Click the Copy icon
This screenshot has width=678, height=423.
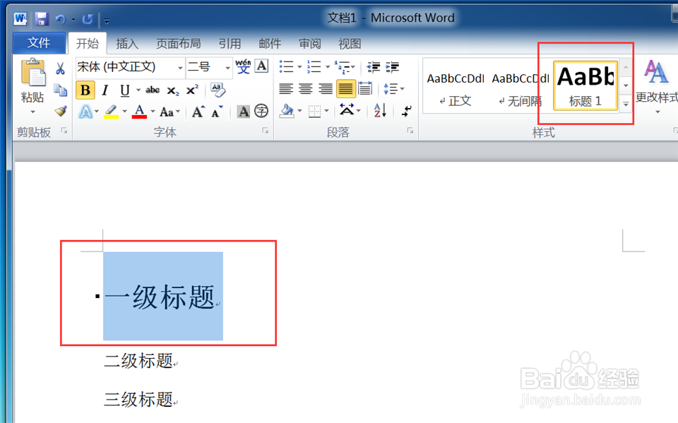(61, 90)
